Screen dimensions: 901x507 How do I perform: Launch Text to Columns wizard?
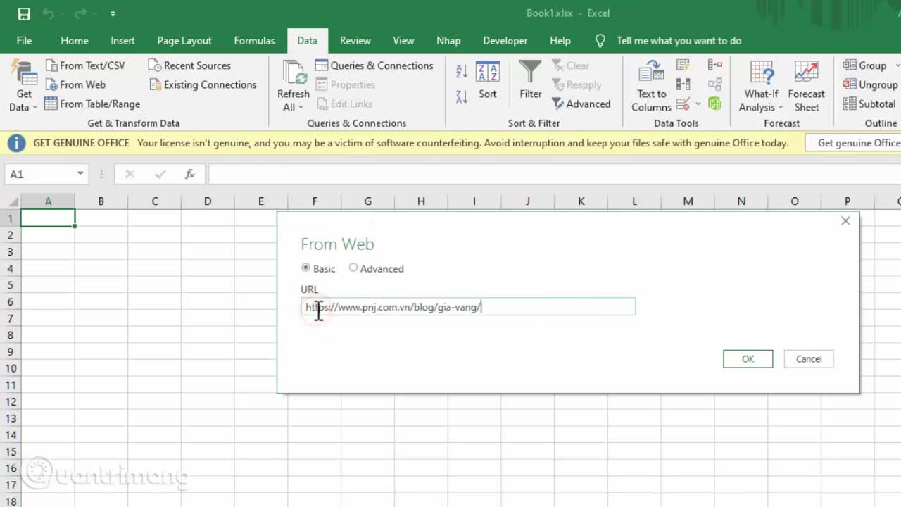click(x=652, y=86)
